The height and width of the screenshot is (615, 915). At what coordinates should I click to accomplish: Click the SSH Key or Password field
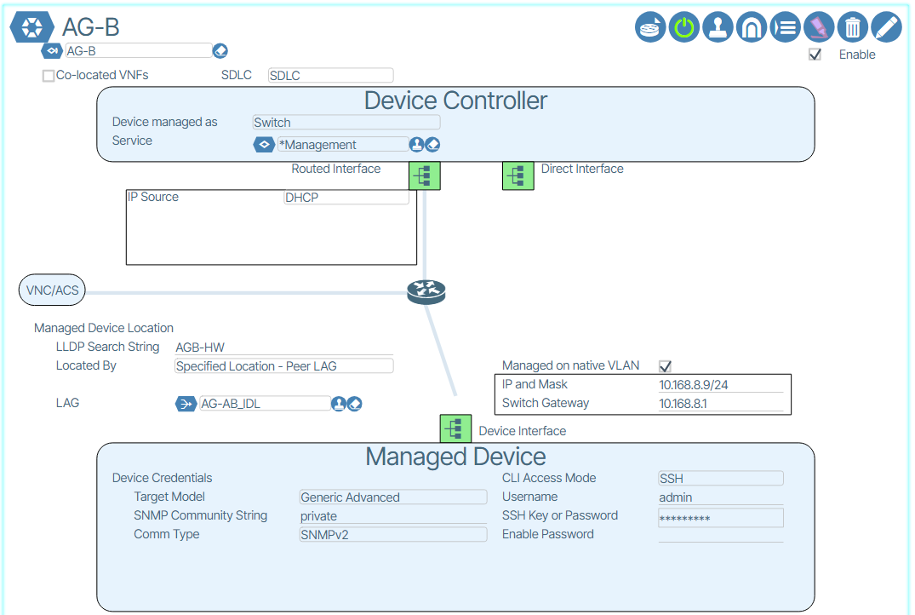720,518
